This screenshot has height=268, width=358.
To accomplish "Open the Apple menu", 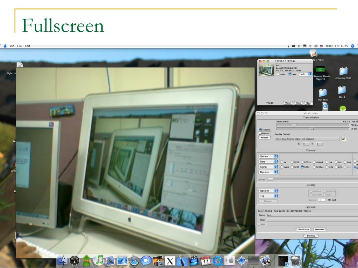I will pos(5,46).
